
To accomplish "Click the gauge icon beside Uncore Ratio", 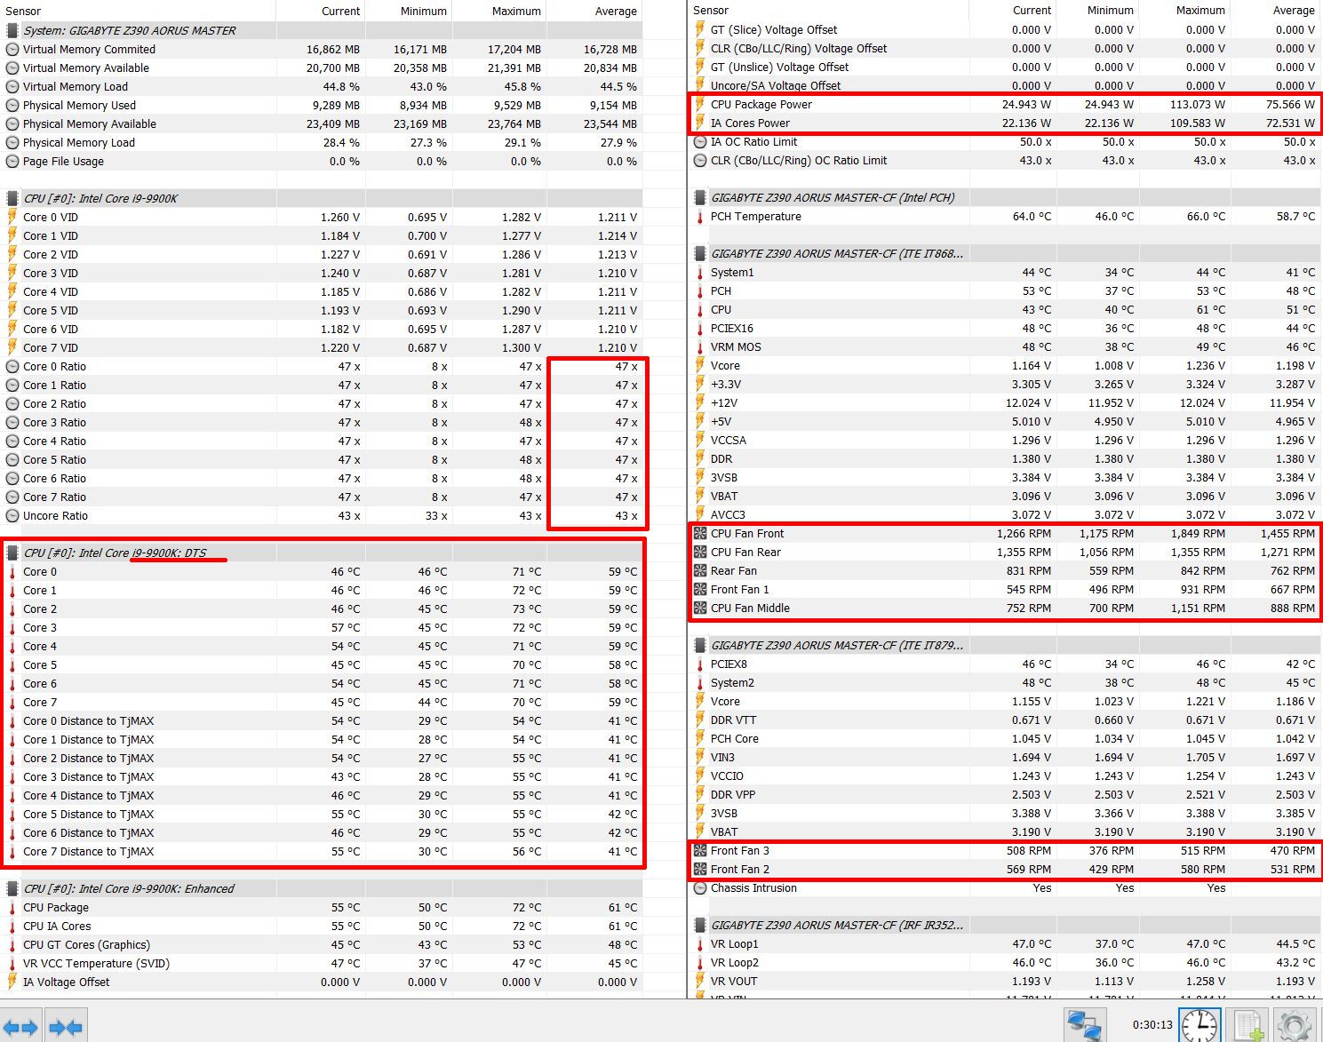I will pyautogui.click(x=12, y=515).
